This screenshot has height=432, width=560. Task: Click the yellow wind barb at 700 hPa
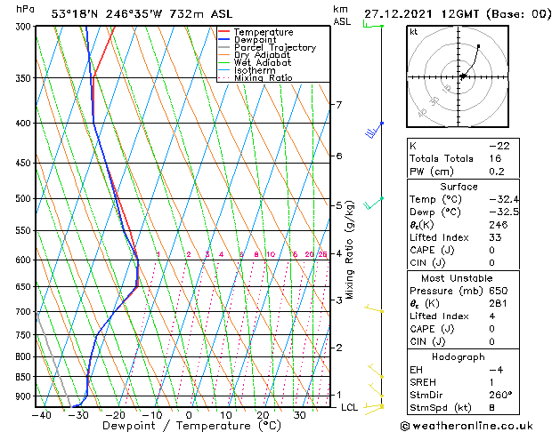point(374,309)
